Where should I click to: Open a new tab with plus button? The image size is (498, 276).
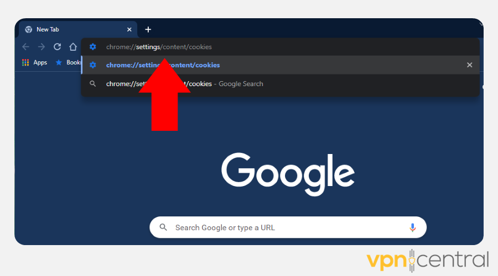click(x=148, y=29)
